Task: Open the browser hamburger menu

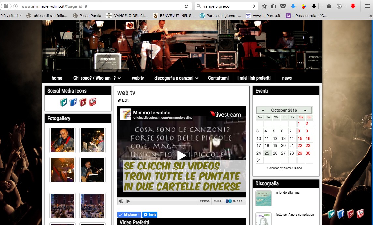Action: (x=367, y=6)
